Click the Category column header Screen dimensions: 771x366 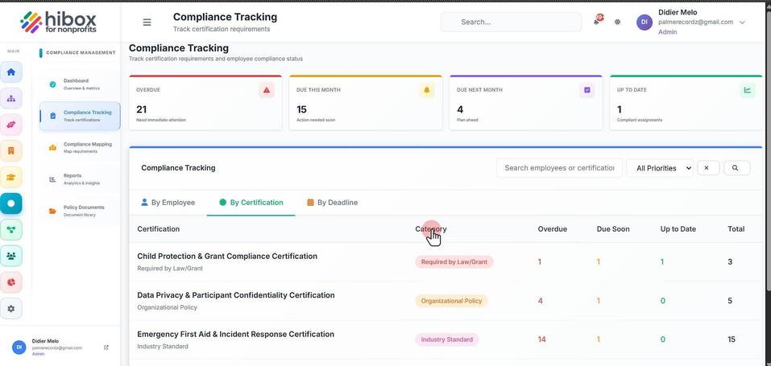[x=431, y=229]
